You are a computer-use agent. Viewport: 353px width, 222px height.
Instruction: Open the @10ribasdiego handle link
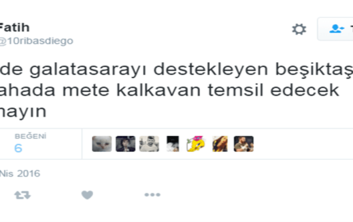point(37,41)
